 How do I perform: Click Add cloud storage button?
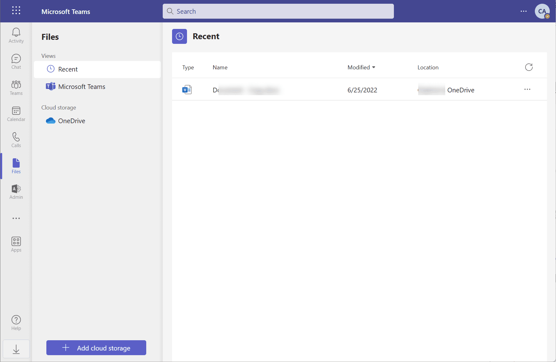point(96,348)
